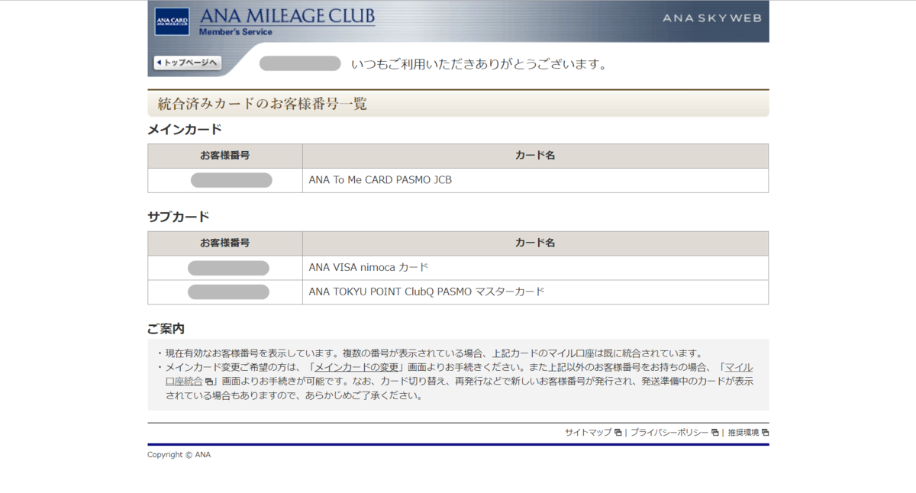Open the サイトマップ footer link
The height and width of the screenshot is (493, 916).
pyautogui.click(x=588, y=432)
